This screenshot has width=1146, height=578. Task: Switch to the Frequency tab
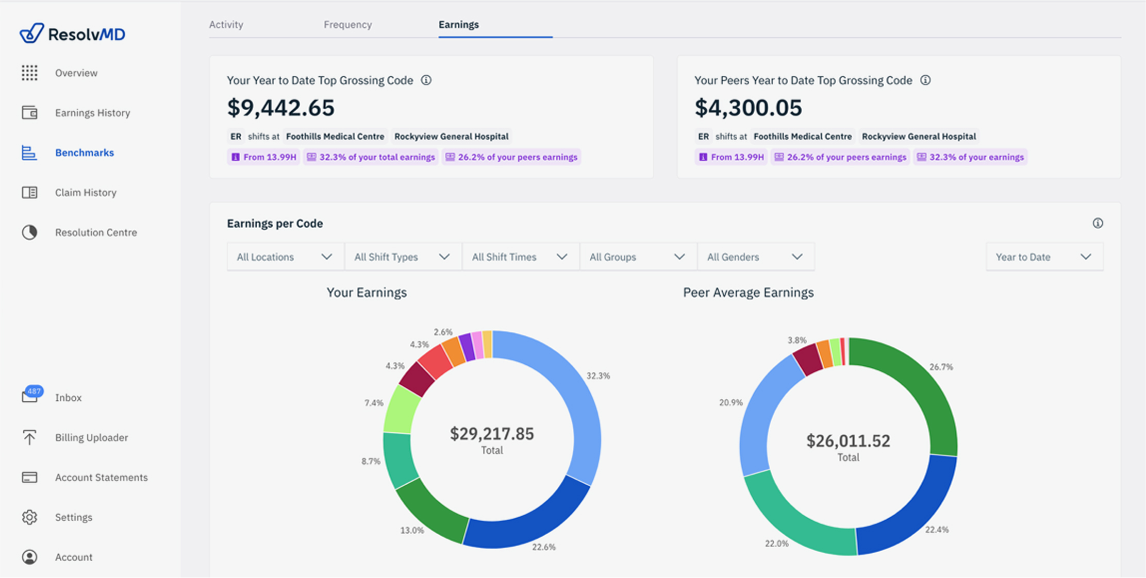(347, 24)
